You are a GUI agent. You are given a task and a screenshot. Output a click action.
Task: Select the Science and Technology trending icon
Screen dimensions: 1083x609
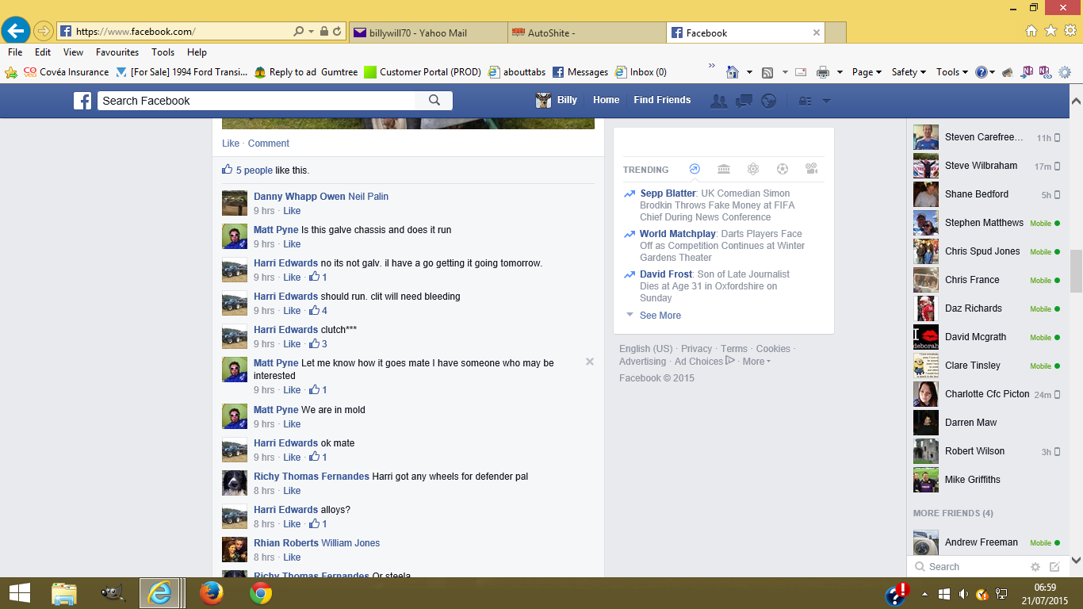(752, 169)
